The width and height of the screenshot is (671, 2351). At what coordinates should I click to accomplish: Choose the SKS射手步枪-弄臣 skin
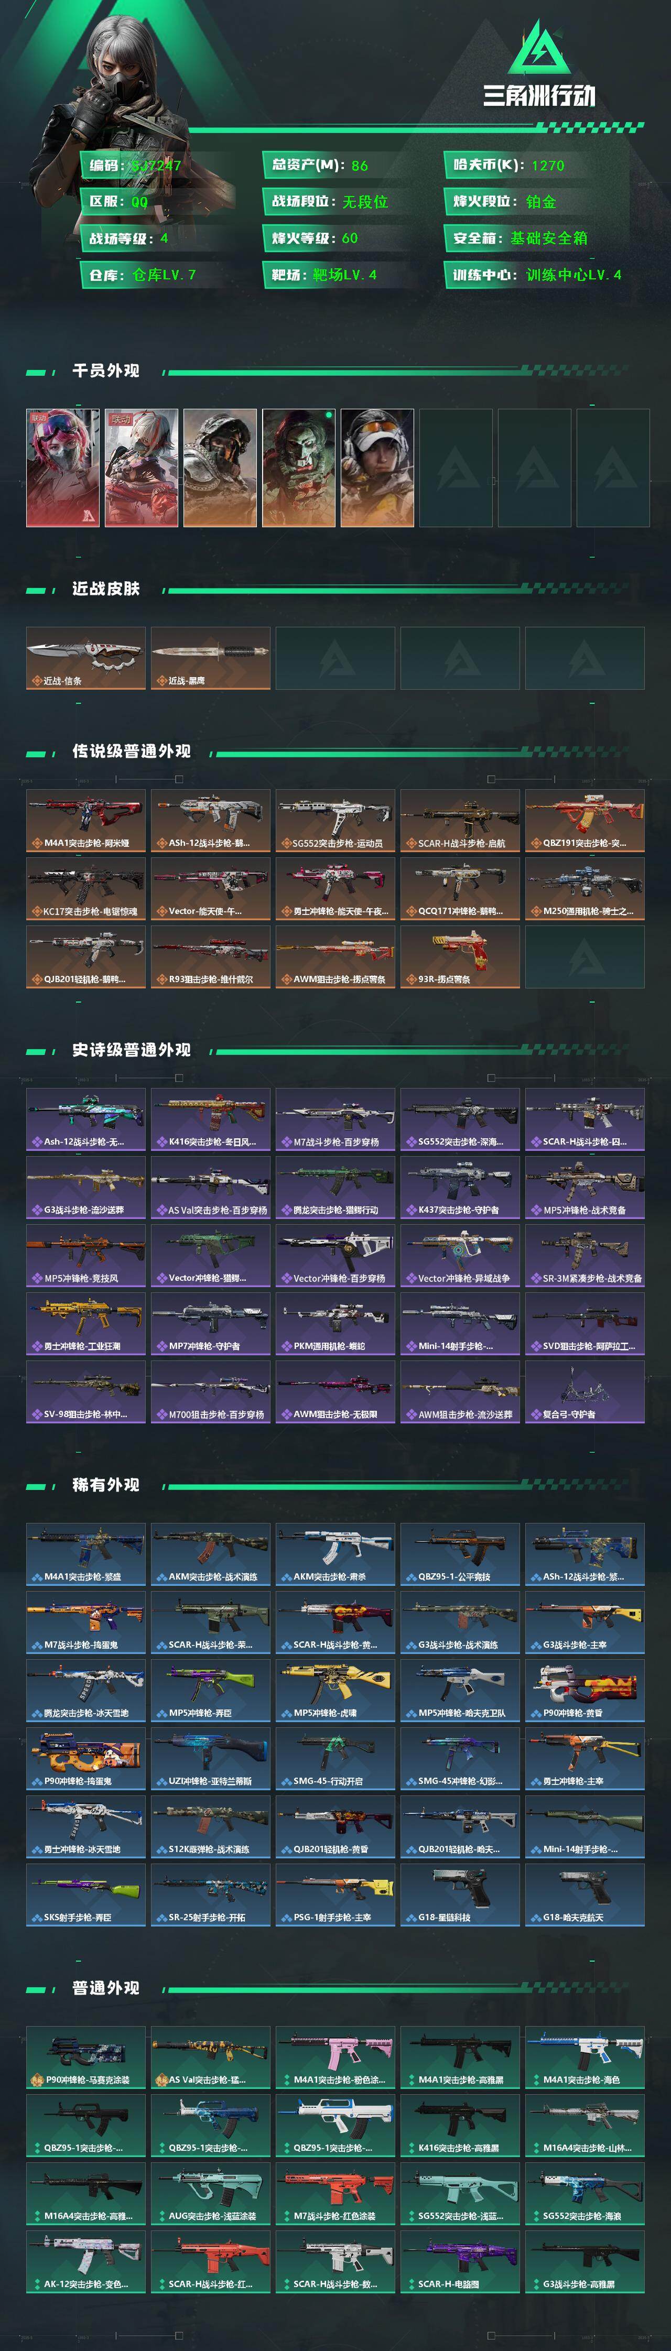86,1895
